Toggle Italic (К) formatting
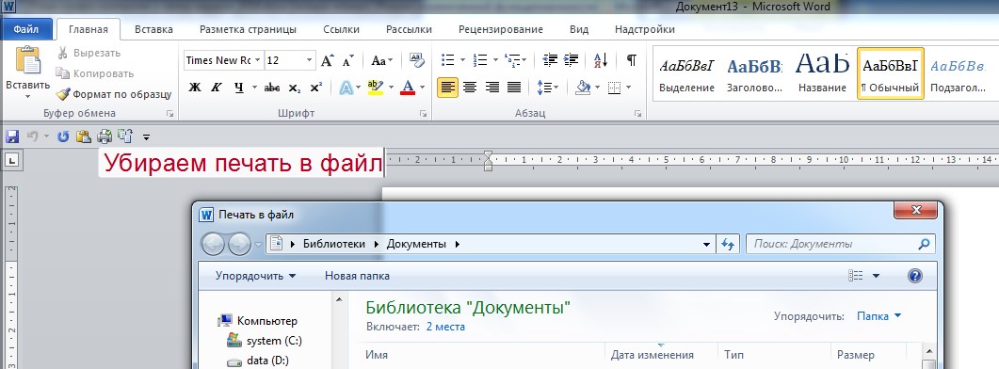The image size is (999, 369). tap(216, 88)
